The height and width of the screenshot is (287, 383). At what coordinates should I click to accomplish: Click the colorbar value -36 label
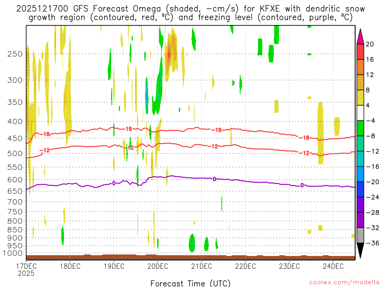click(373, 243)
